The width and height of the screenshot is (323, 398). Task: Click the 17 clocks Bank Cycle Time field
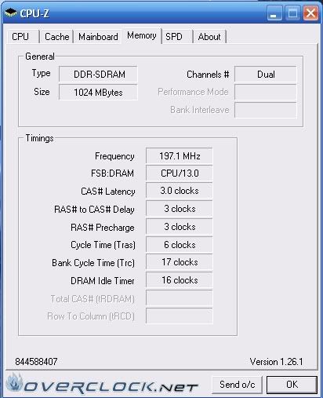coord(180,262)
